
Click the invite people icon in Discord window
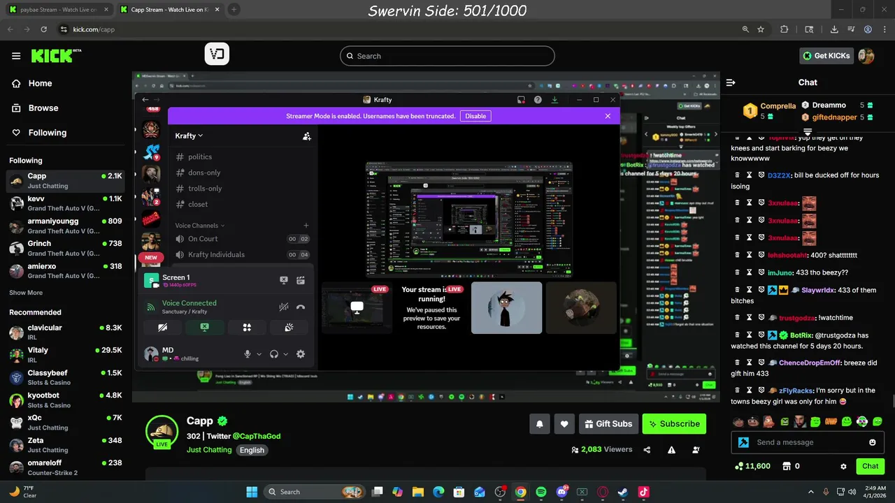[306, 136]
